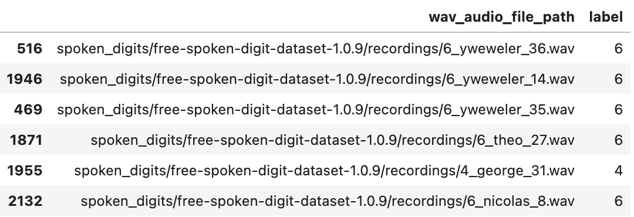Click label value 6 in row 1946
The height and width of the screenshot is (217, 634).
click(618, 79)
